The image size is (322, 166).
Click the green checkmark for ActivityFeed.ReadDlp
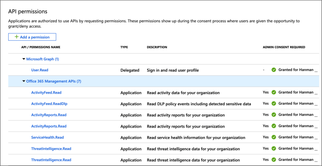pyautogui.click(x=274, y=103)
